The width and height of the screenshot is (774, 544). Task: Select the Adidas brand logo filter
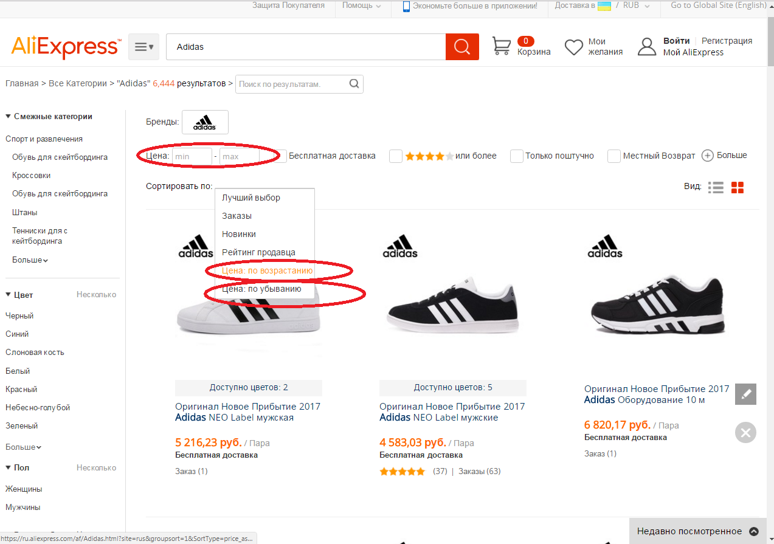(x=205, y=122)
